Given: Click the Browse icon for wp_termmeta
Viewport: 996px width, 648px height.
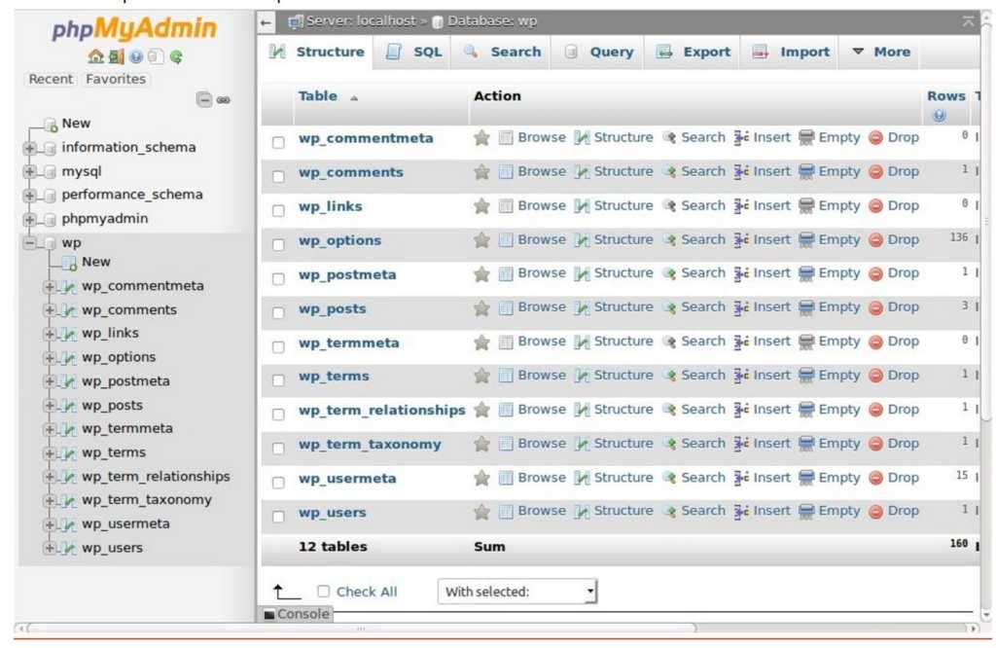Looking at the screenshot, I should [x=506, y=342].
